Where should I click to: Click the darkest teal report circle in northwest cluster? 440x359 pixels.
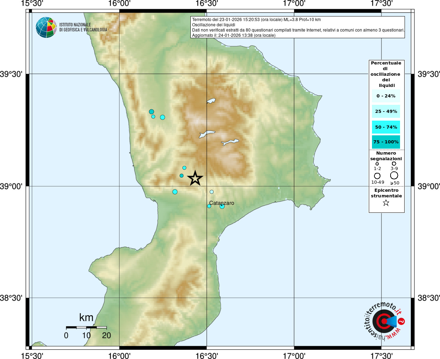[151, 112]
